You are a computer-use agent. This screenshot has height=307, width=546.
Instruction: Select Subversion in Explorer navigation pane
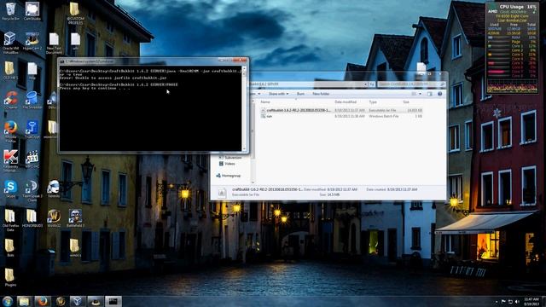[x=230, y=158]
